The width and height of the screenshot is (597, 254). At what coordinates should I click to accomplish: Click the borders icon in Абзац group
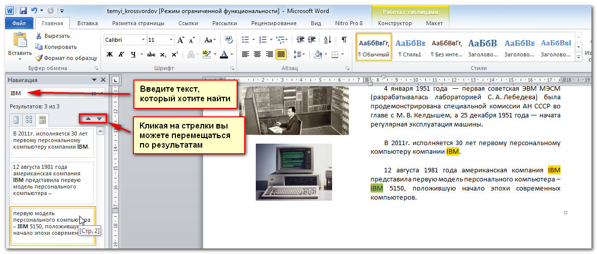tap(335, 54)
